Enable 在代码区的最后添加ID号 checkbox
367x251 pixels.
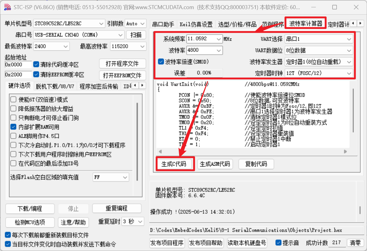click(x=13, y=163)
